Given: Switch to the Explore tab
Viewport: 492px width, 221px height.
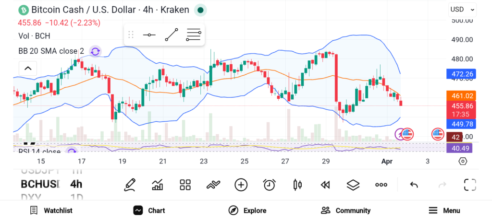Looking at the screenshot, I should (247, 210).
